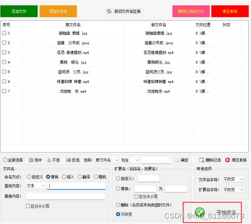
Task: Select the 随机 naming method radio
Action: 96,177
